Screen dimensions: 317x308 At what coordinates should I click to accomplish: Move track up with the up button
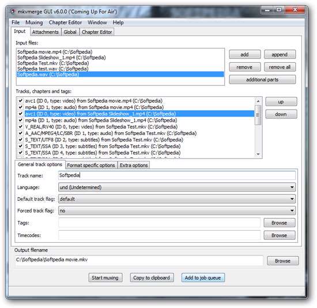[x=281, y=102]
